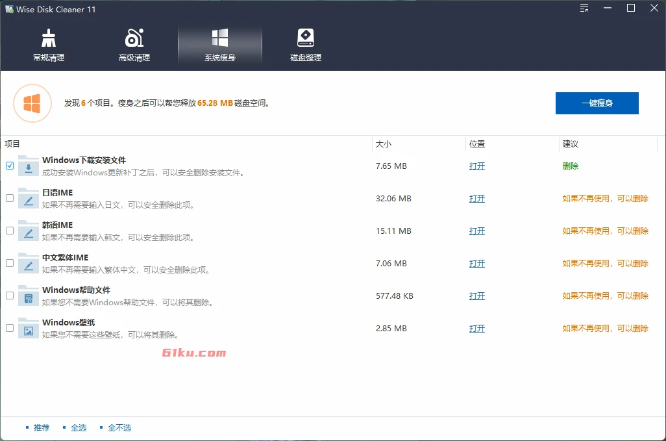Select the 577.48 KB size value

395,296
